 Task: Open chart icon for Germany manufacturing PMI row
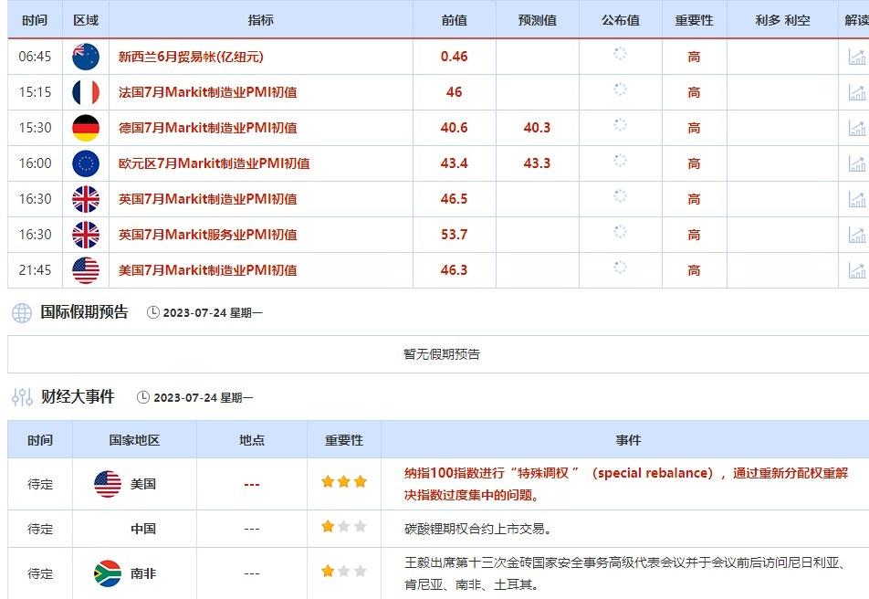(x=856, y=128)
